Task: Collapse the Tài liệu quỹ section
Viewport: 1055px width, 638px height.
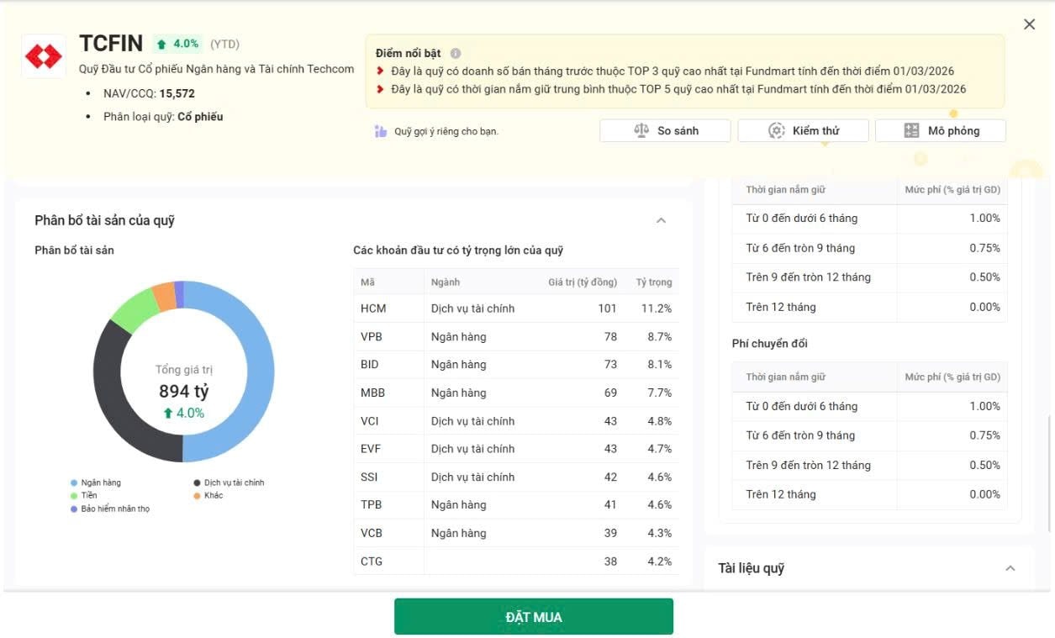Action: pyautogui.click(x=1010, y=568)
